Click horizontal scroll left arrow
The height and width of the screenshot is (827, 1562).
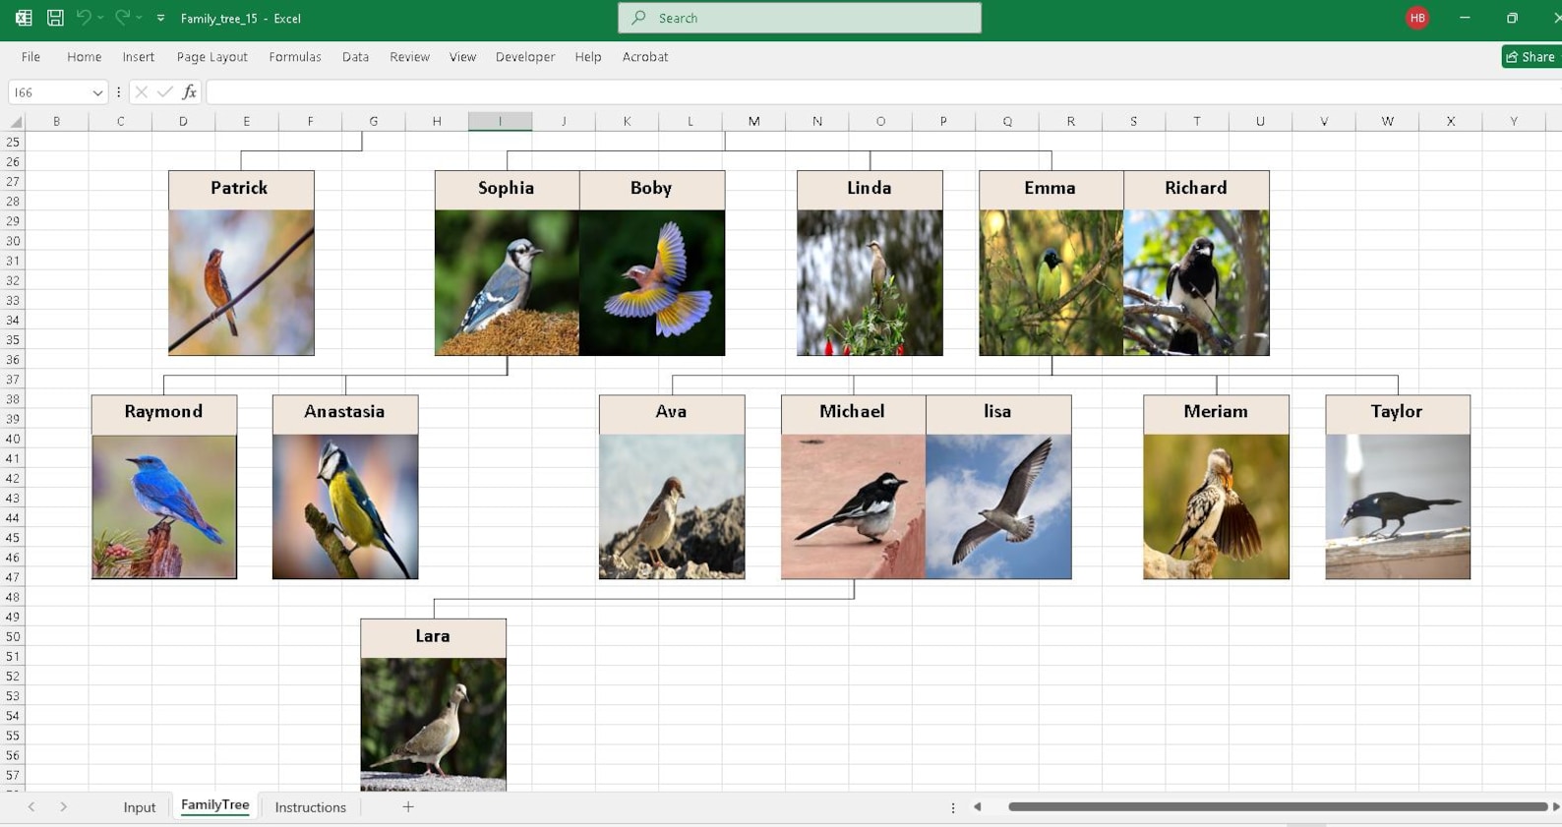(977, 807)
